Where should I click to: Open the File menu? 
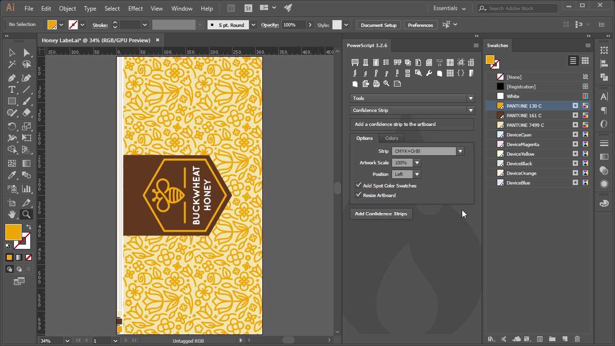[x=29, y=9]
